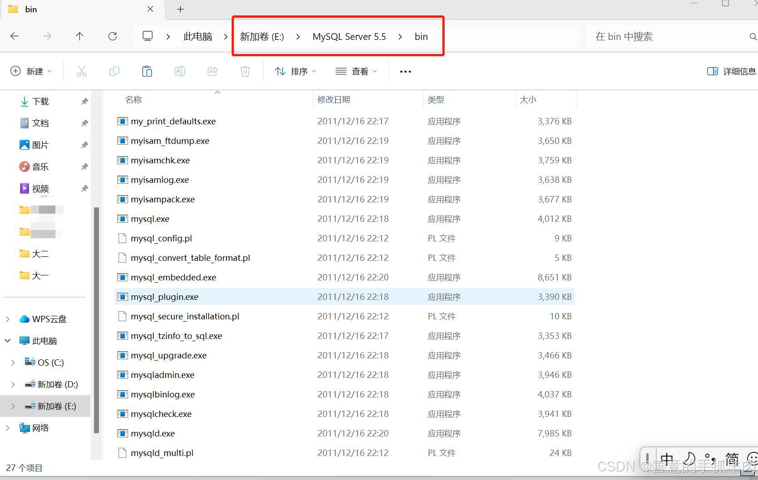Click the Cut scissors icon
The image size is (758, 480).
tap(82, 71)
